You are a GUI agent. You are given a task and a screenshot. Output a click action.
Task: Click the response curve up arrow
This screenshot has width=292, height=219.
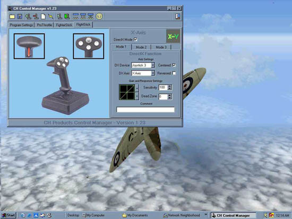pos(137,88)
